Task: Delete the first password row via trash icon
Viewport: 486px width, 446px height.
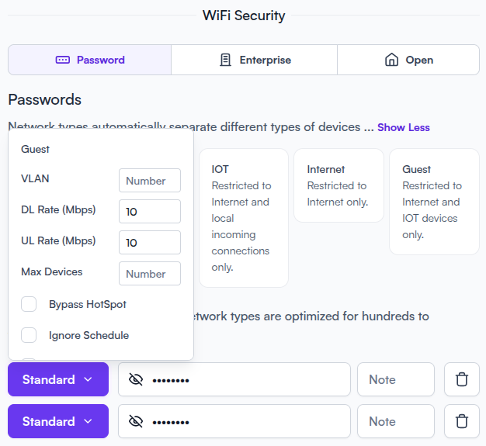Action: 462,379
